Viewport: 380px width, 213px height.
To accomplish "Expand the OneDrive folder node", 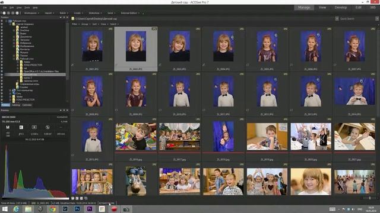I will click(14, 30).
